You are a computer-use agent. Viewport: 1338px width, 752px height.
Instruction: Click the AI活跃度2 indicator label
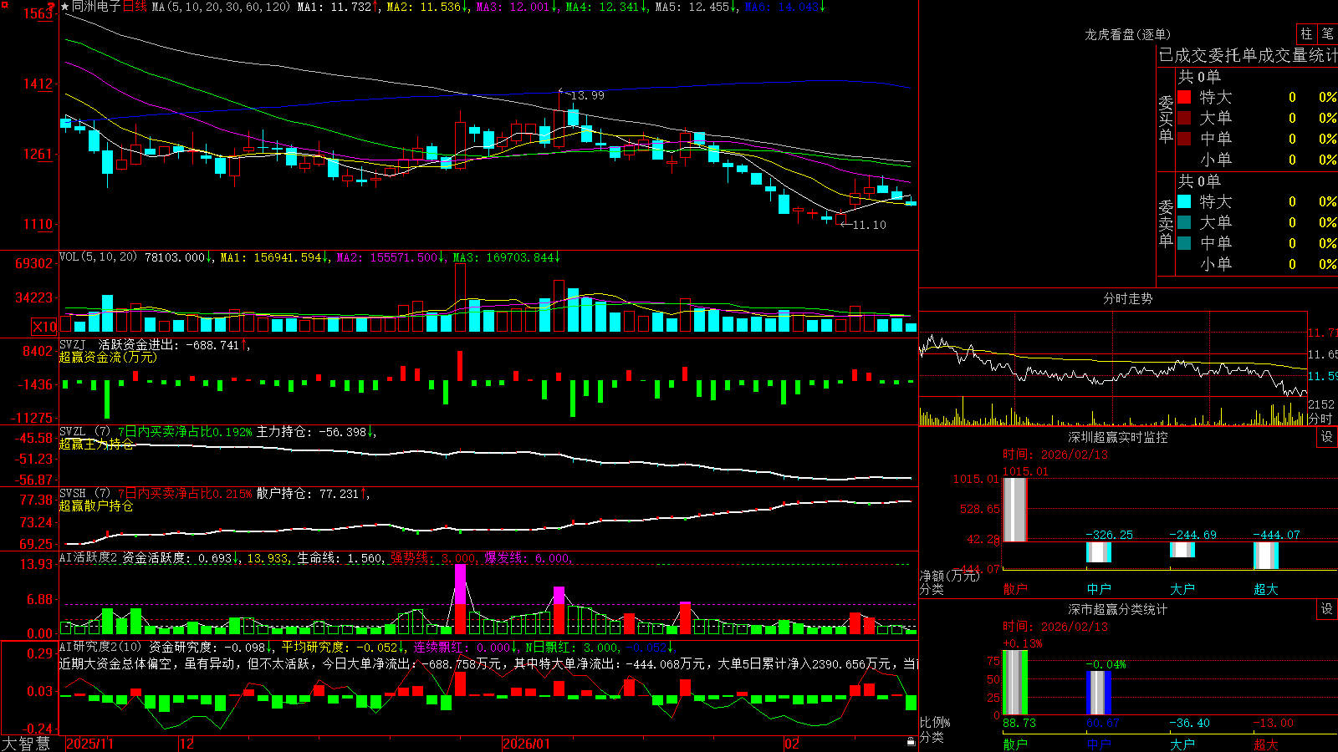89,558
